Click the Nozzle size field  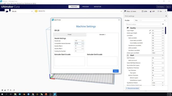79,41
